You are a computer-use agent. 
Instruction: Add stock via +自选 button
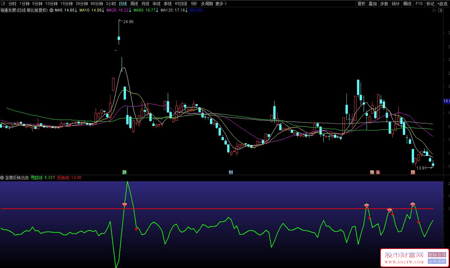pyautogui.click(x=443, y=3)
